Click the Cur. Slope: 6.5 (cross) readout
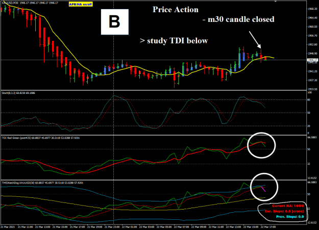This screenshot has height=230, width=319. click(284, 211)
